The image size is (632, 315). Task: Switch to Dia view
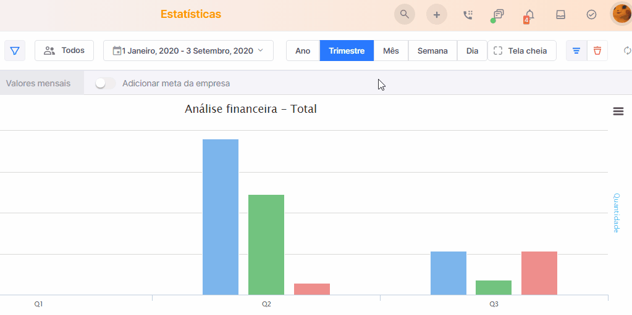tap(472, 51)
